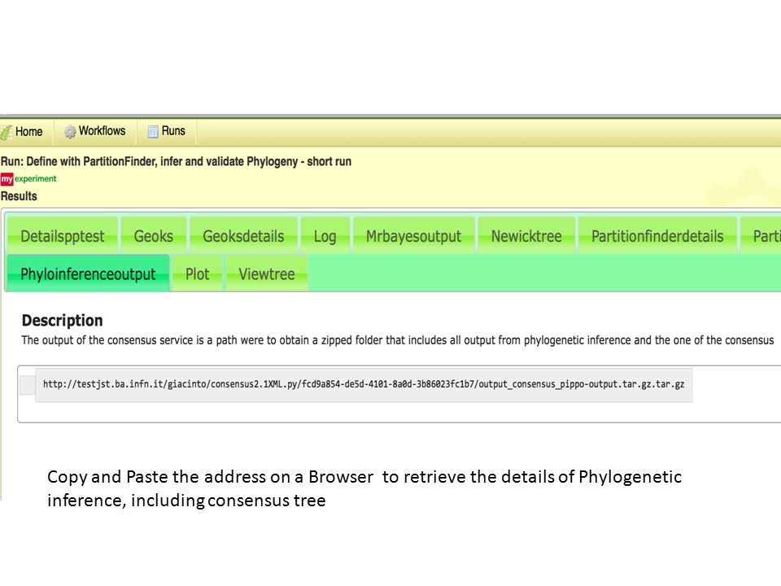The width and height of the screenshot is (781, 586).
Task: Open the Geoksdetails tab
Action: [x=243, y=236]
